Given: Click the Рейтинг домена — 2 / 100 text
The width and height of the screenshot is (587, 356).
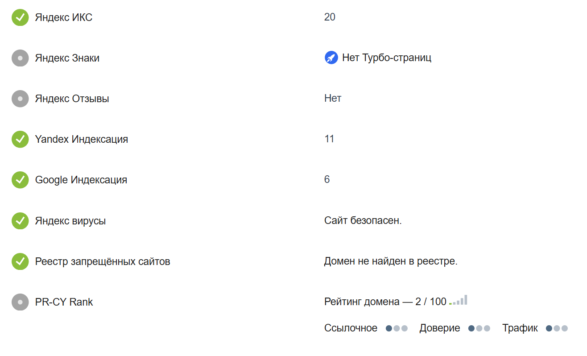Looking at the screenshot, I should click(x=385, y=302).
